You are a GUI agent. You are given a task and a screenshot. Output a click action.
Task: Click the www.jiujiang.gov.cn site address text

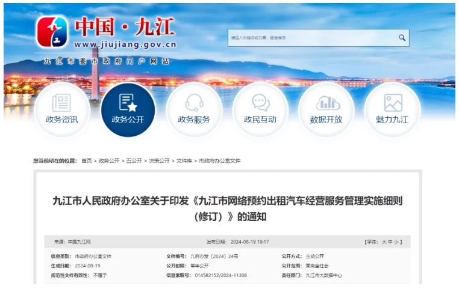pos(125,44)
